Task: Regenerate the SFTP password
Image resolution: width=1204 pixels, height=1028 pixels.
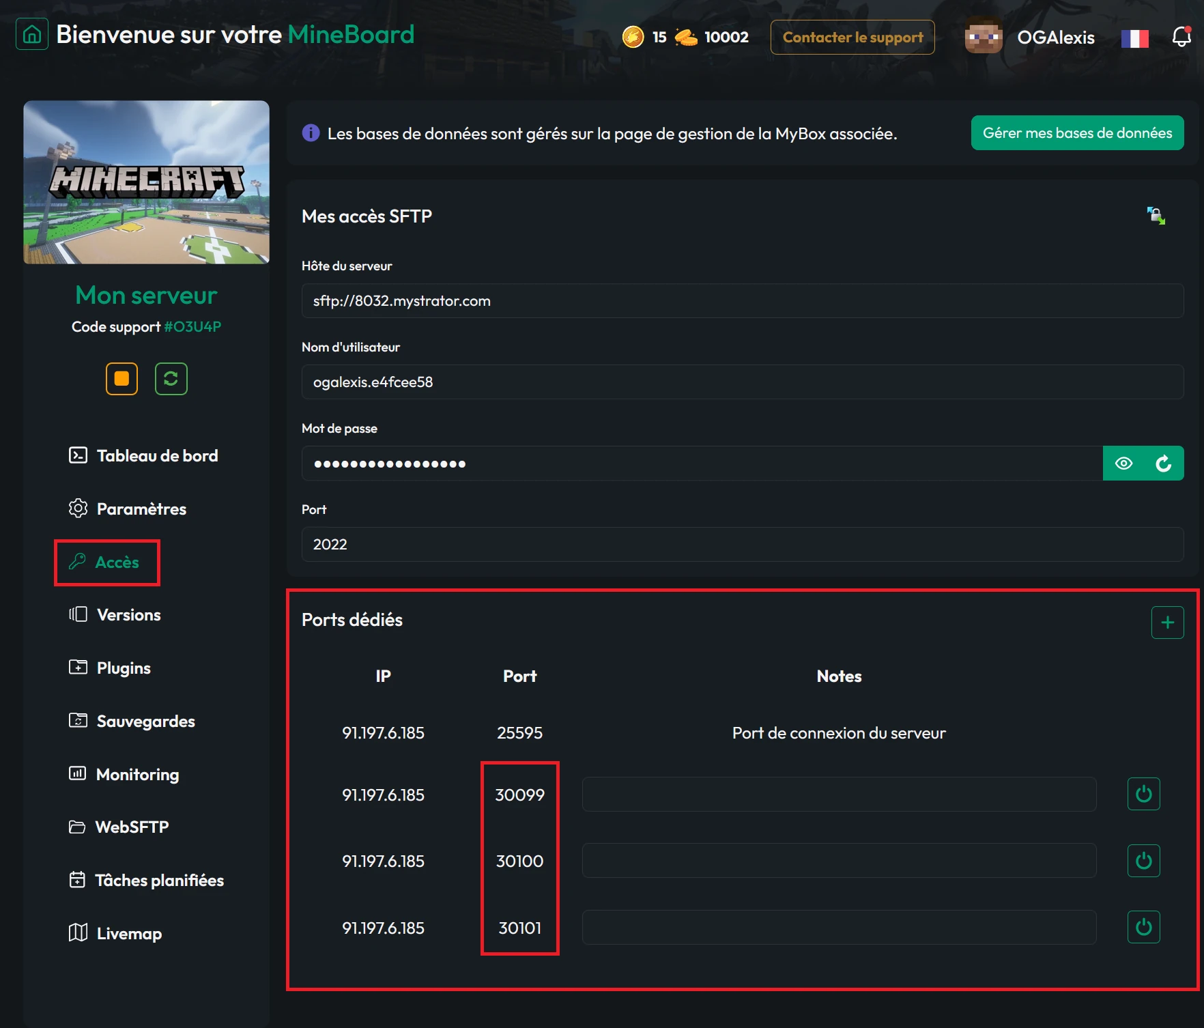Action: tap(1164, 463)
